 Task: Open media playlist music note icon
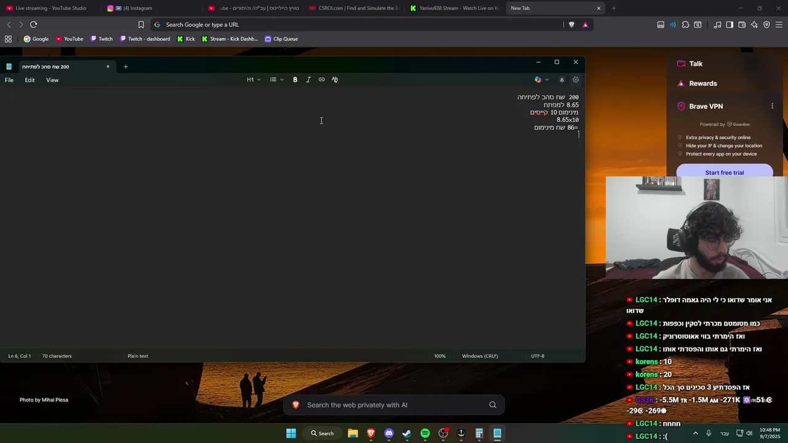(717, 25)
